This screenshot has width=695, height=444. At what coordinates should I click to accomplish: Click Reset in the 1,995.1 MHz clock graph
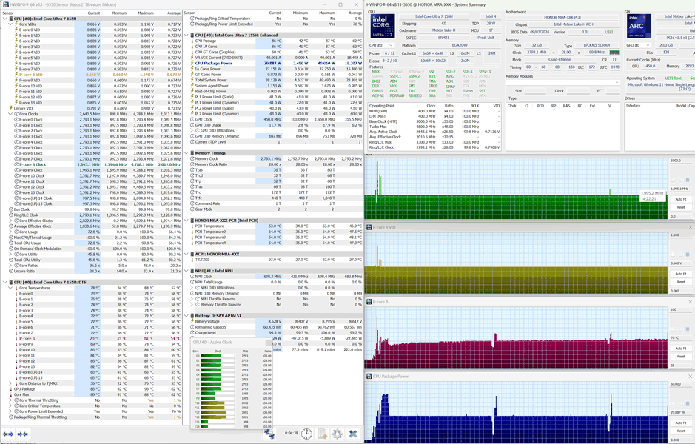pyautogui.click(x=681, y=207)
